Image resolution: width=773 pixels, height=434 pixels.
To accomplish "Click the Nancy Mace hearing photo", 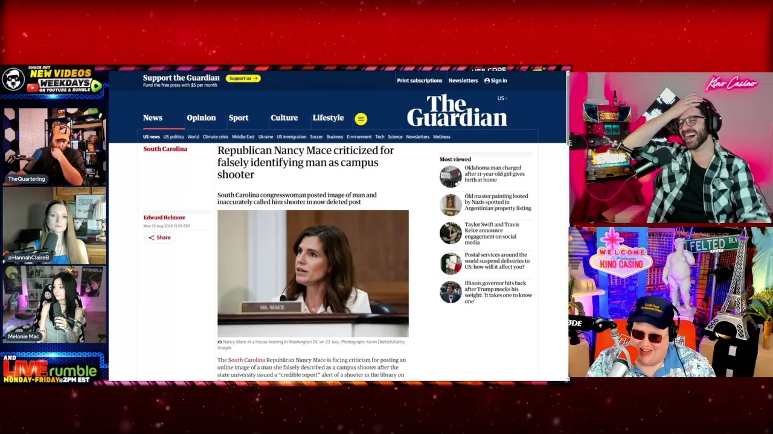I will pyautogui.click(x=313, y=273).
